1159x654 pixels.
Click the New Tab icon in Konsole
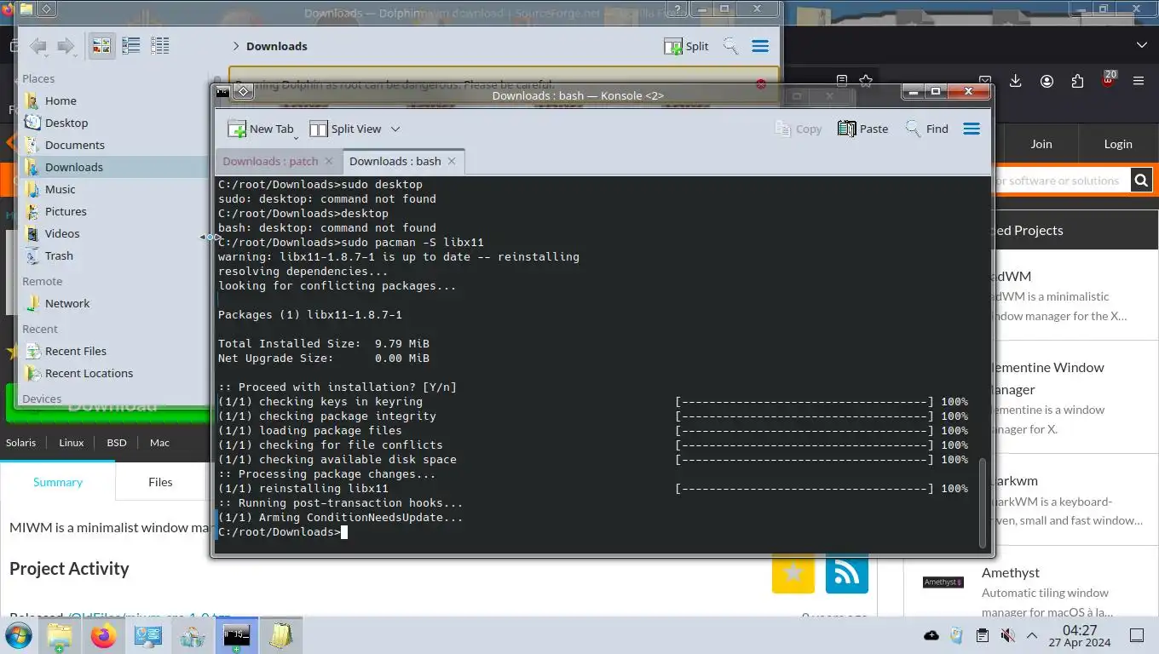click(236, 129)
